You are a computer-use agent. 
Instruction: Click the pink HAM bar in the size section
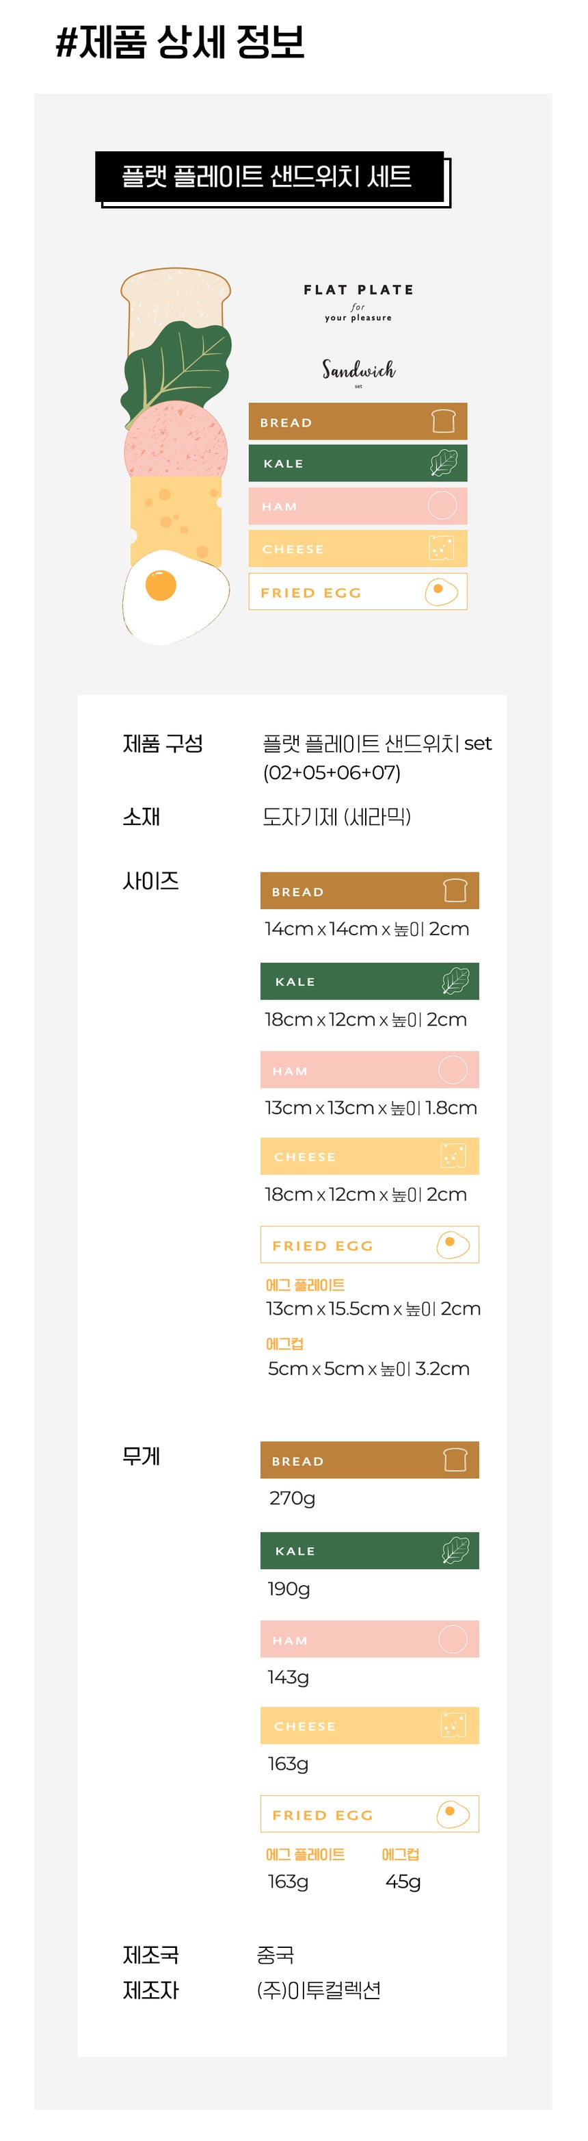369,1069
